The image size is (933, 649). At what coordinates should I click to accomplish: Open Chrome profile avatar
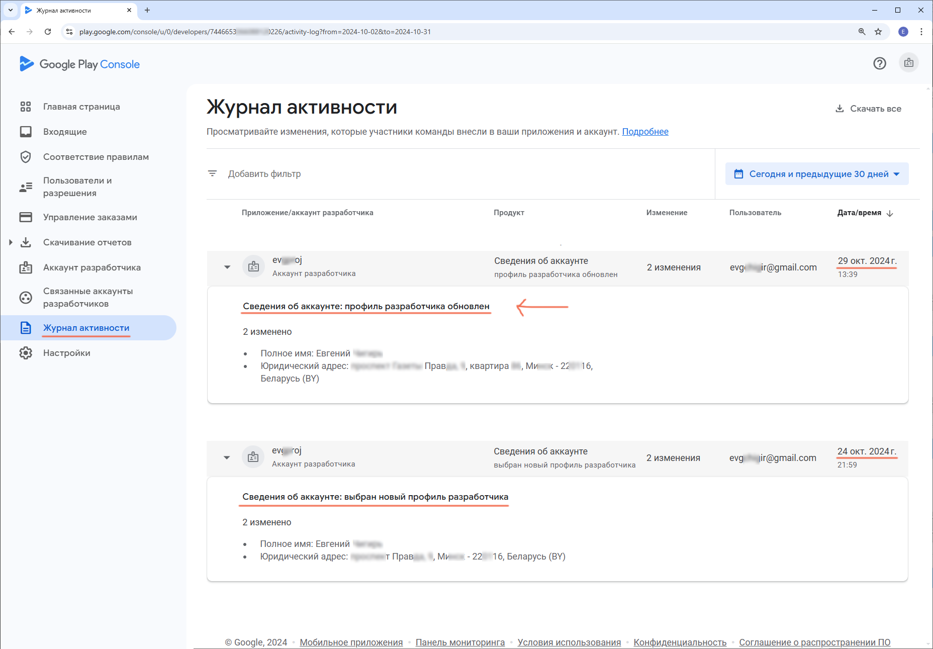pos(903,32)
